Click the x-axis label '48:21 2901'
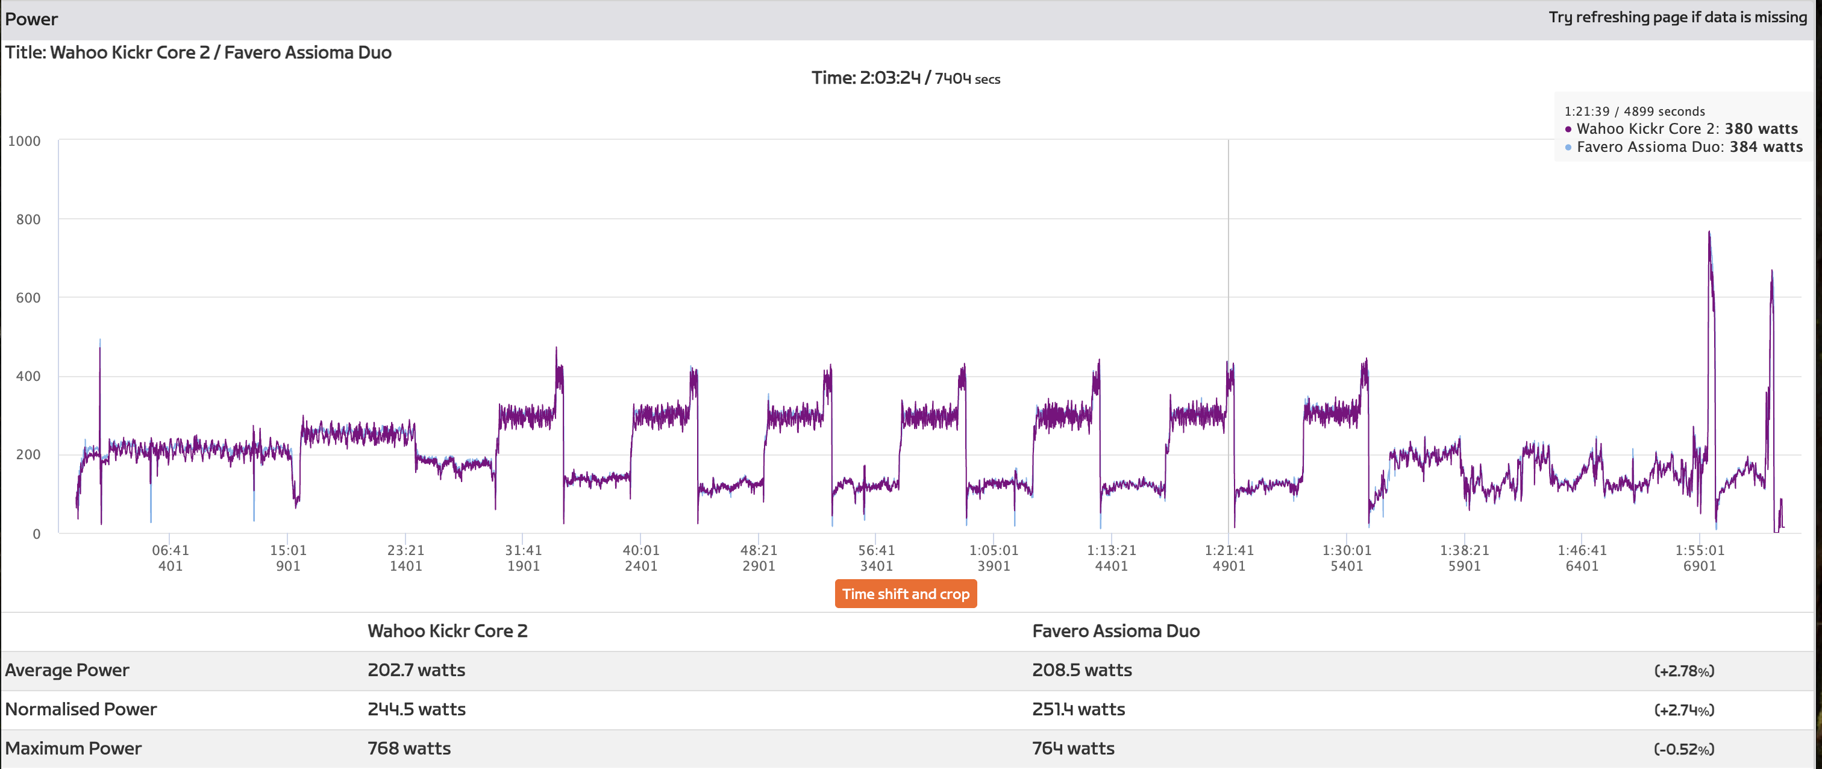 coord(758,557)
